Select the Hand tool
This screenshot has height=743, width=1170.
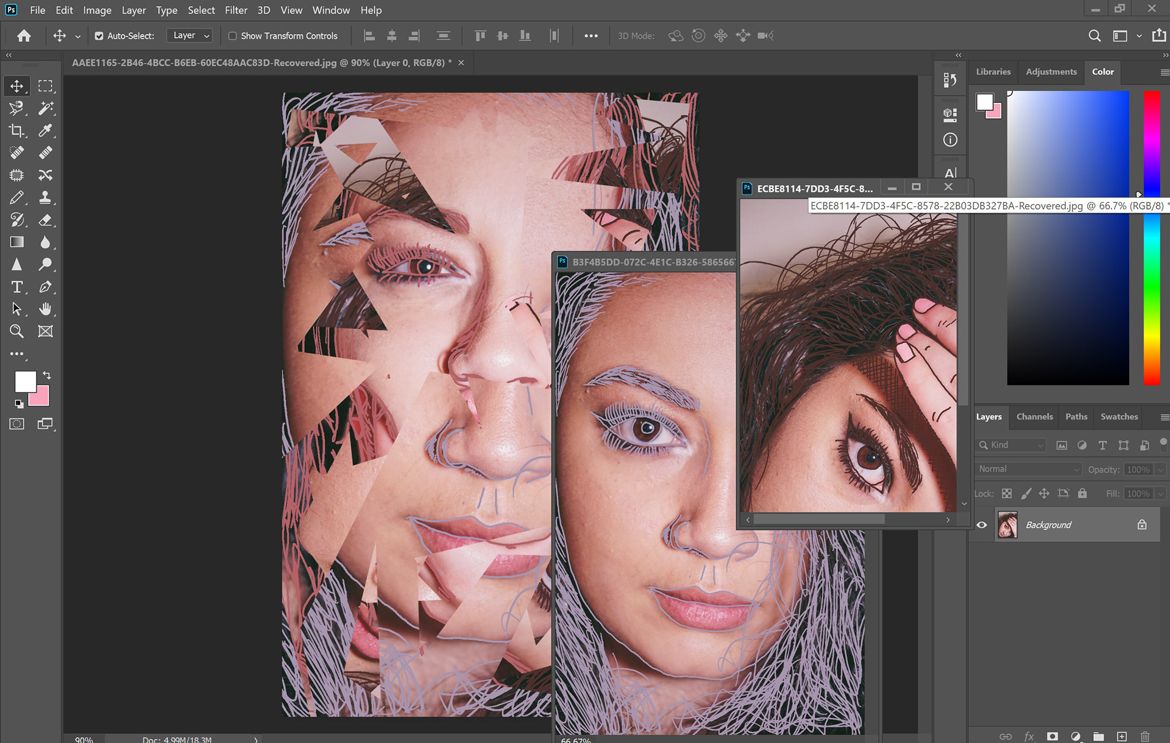46,309
